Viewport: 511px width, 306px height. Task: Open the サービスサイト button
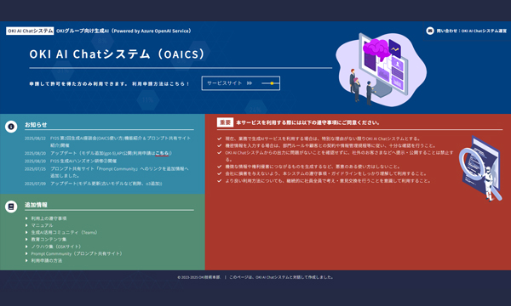pos(240,83)
